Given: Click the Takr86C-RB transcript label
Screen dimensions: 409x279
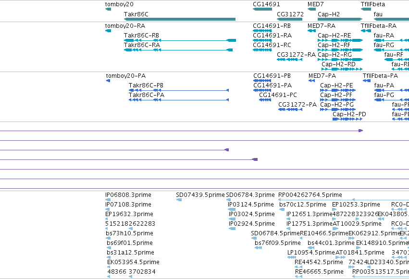Looking at the screenshot, I should tap(141, 36).
